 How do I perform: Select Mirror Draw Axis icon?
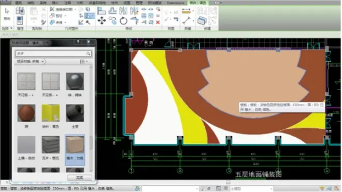tap(134, 10)
